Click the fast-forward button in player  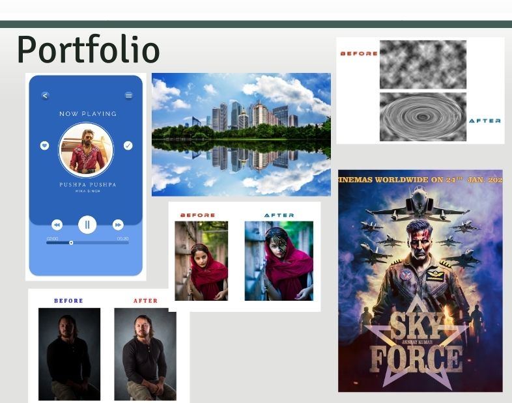[x=118, y=225]
